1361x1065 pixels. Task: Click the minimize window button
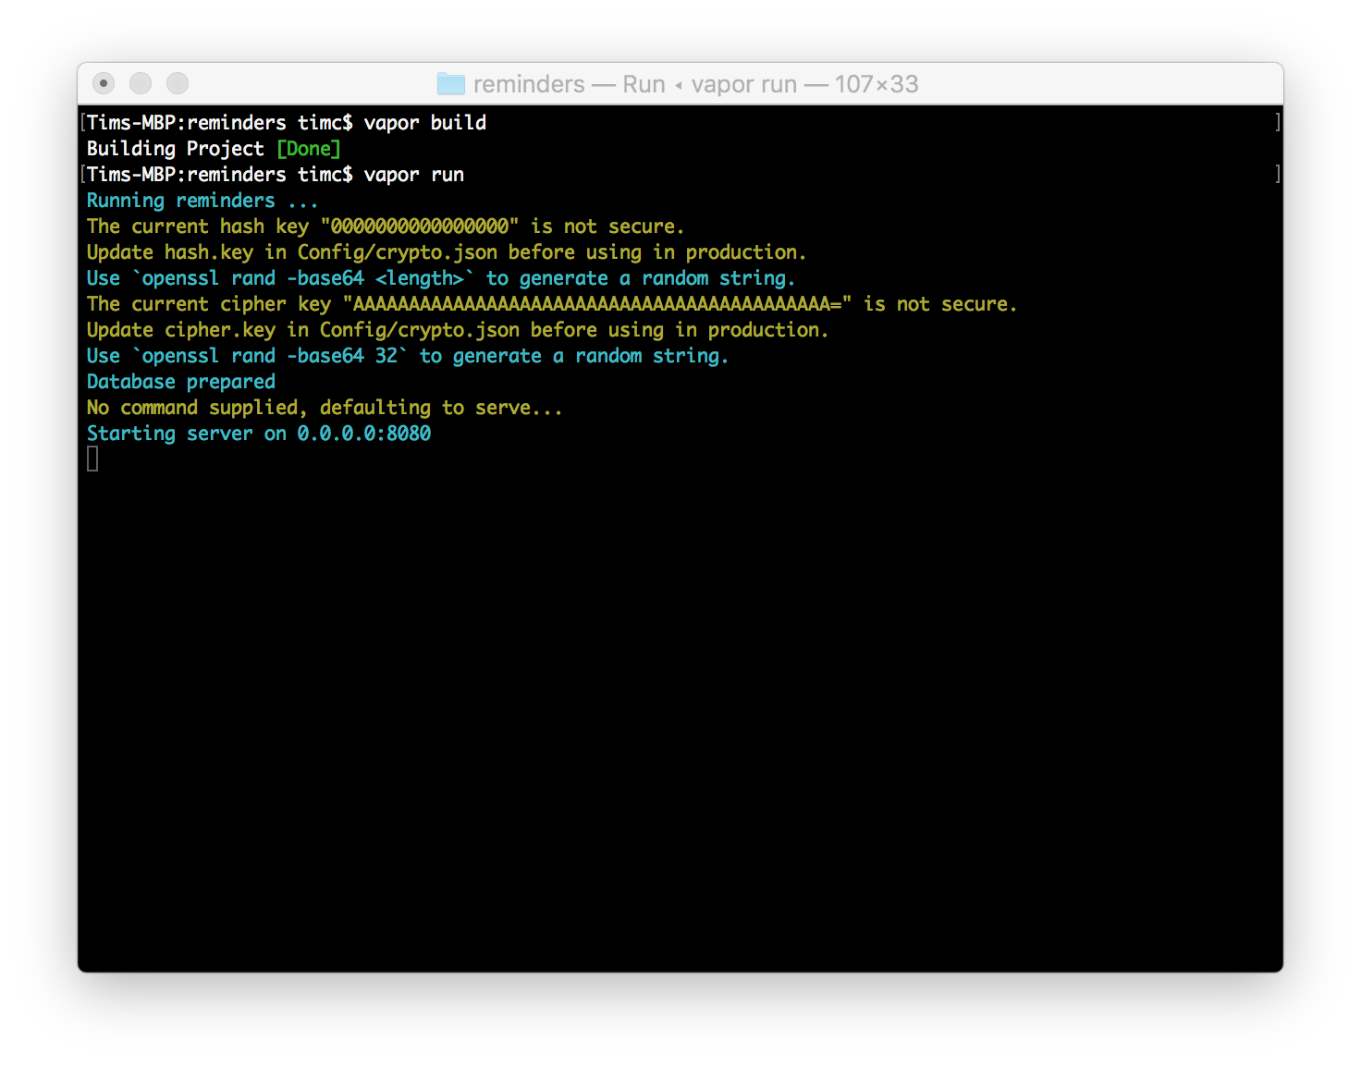pos(141,83)
